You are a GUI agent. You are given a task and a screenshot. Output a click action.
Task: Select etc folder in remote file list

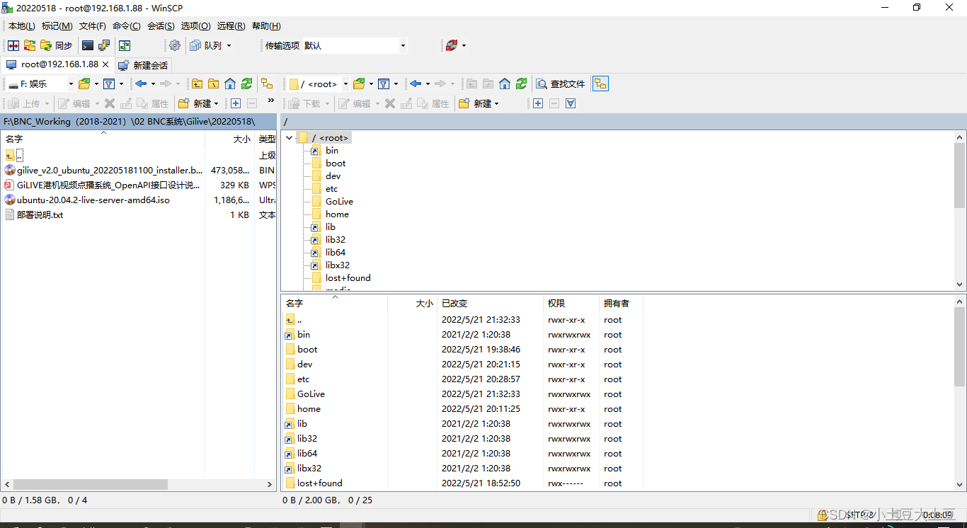click(303, 379)
